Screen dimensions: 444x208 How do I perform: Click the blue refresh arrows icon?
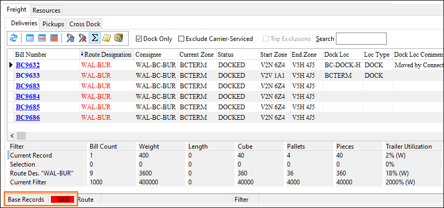point(13,38)
